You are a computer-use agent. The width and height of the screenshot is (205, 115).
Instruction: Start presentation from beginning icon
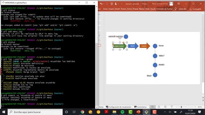(111, 4)
